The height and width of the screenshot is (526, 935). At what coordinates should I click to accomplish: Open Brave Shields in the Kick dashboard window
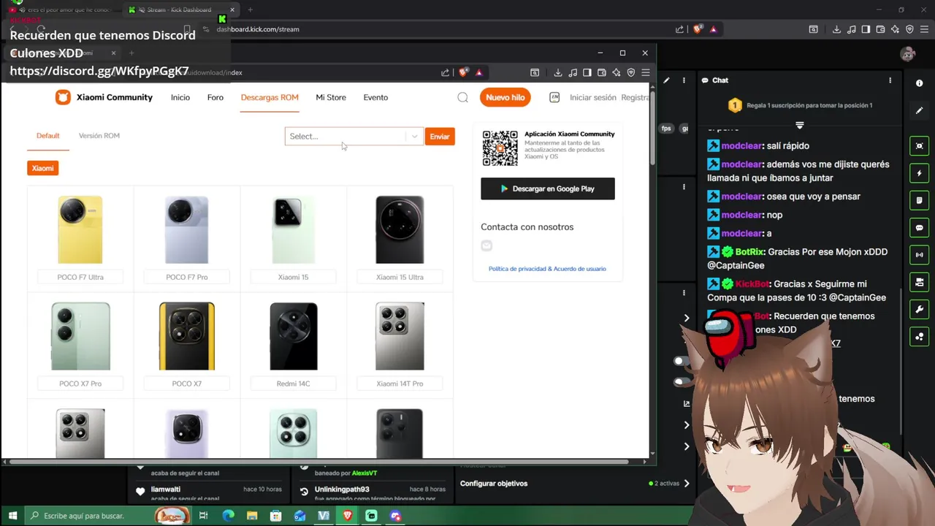click(x=698, y=29)
